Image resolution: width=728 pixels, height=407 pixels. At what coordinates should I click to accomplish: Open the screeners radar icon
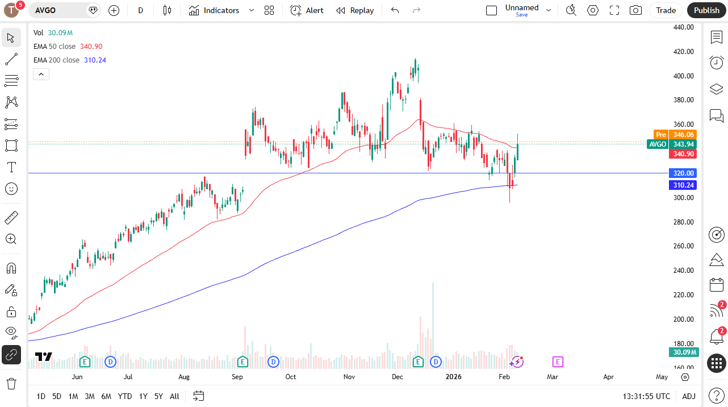coord(717,234)
